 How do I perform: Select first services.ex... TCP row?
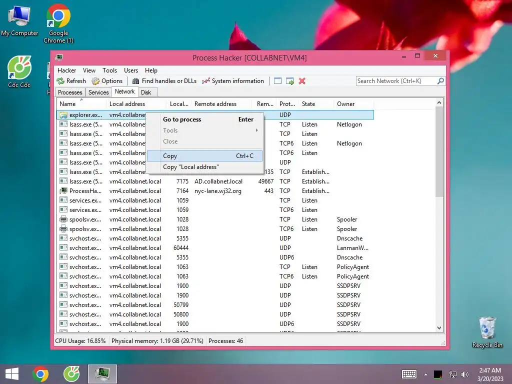coord(215,200)
